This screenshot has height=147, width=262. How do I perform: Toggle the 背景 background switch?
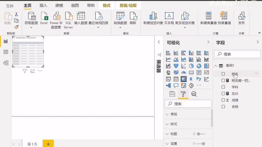[201, 144]
